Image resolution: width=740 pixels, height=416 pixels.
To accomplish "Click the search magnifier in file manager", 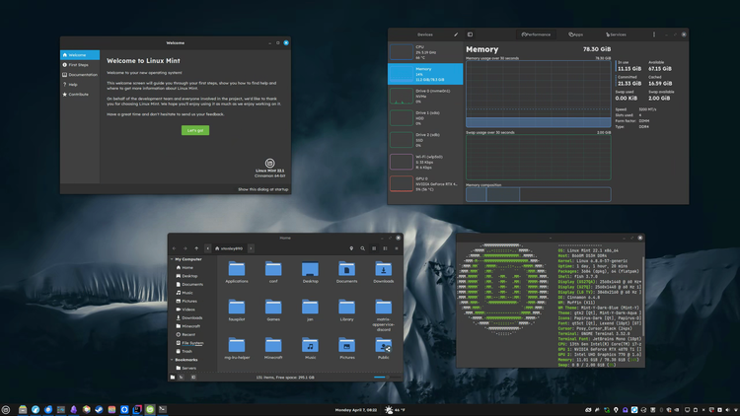I will click(362, 248).
